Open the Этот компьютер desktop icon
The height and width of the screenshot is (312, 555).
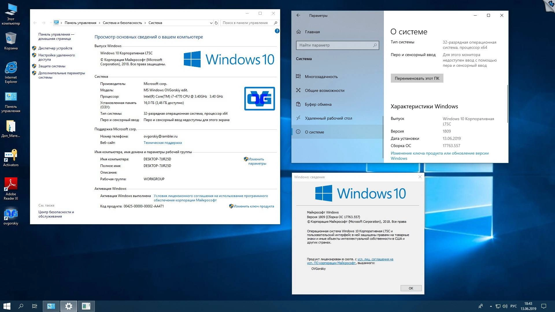tap(11, 14)
